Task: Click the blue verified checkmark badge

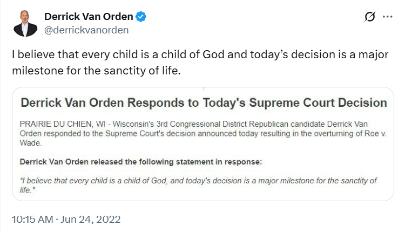Action: point(141,17)
